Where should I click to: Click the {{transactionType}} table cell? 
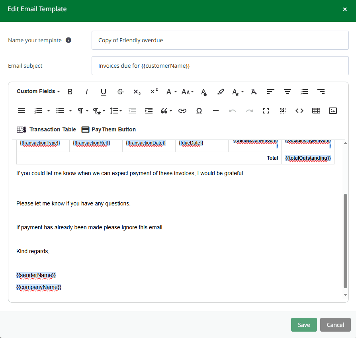pyautogui.click(x=43, y=145)
